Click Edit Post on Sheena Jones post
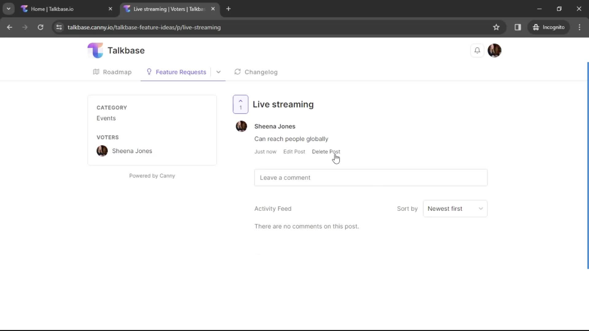 tap(294, 151)
